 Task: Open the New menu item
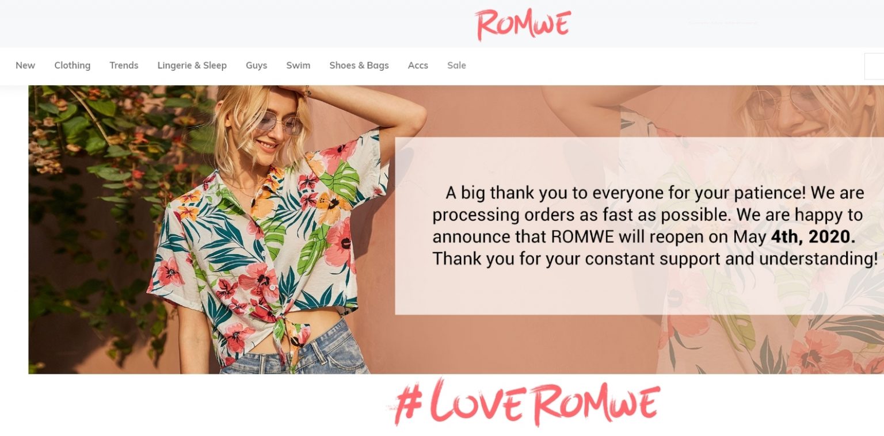(x=25, y=66)
